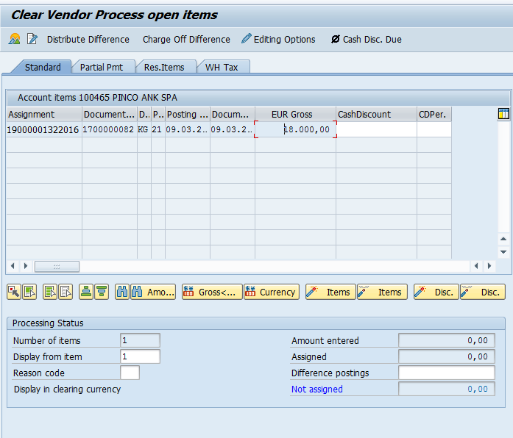Click the Docum... date column header
The image size is (513, 438).
233,115
